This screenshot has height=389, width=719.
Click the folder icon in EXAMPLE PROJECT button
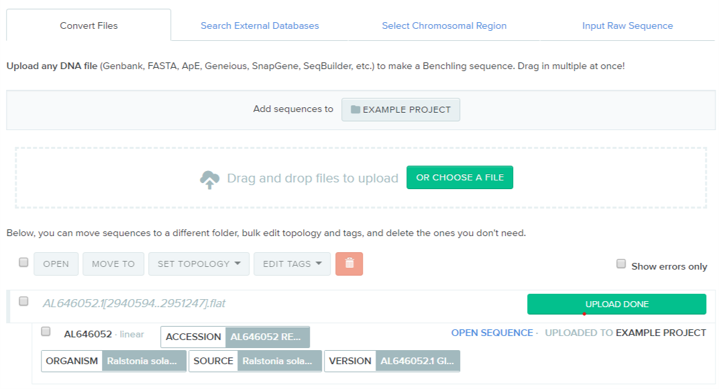tap(355, 109)
